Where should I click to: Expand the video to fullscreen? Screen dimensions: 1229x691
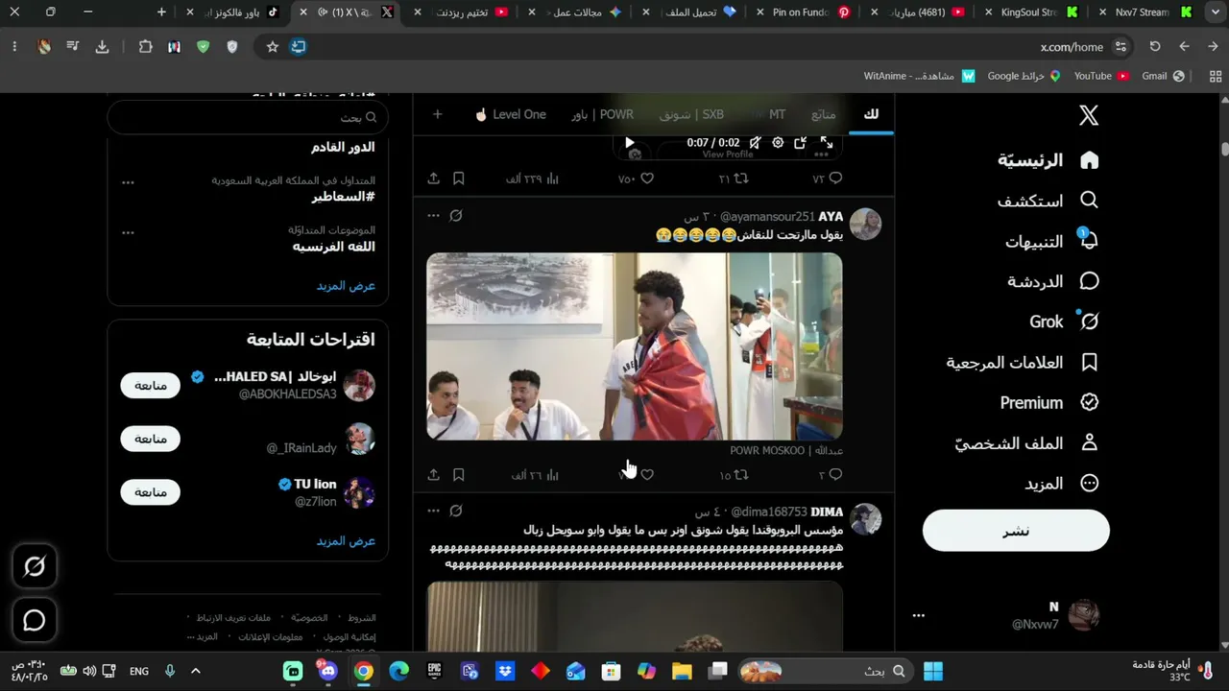coord(826,143)
